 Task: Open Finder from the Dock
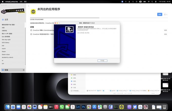pyautogui.click(x=8, y=107)
